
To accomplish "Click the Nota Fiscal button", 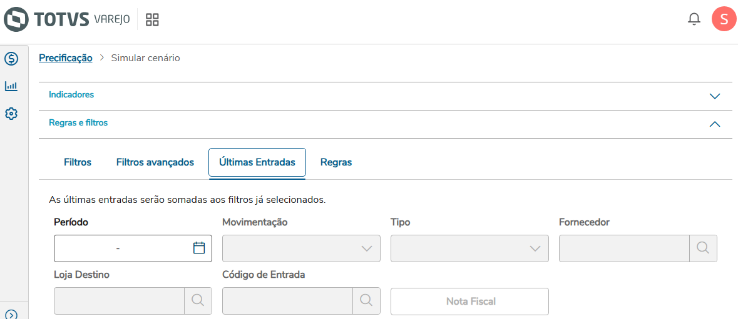I will (469, 302).
